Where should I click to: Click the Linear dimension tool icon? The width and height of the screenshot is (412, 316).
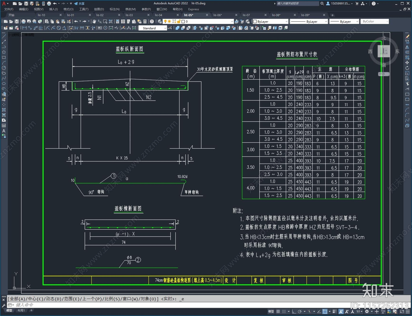[x=24, y=28]
